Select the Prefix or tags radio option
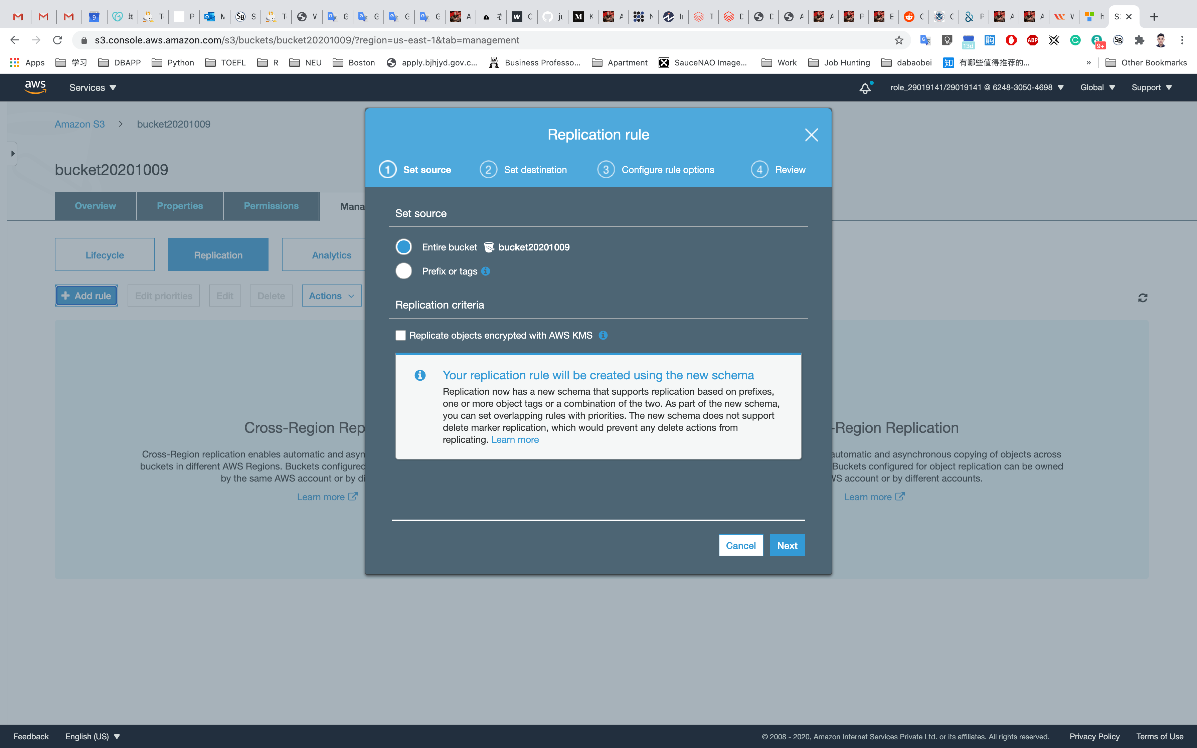The height and width of the screenshot is (748, 1197). 403,271
